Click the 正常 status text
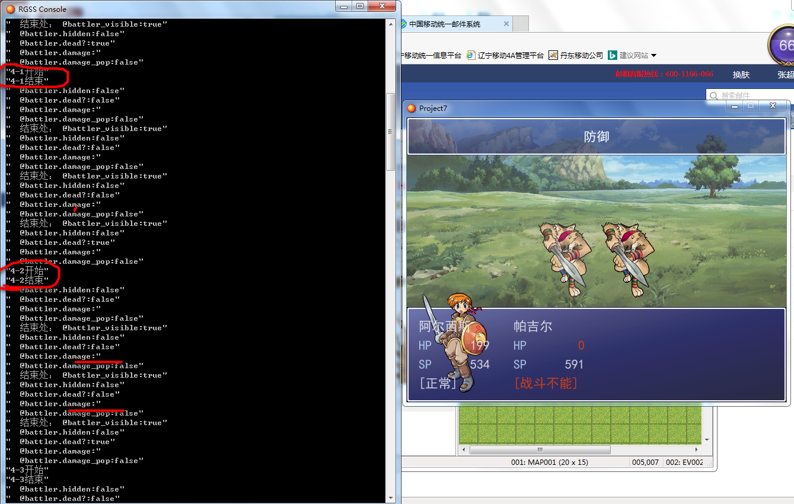Screen dimensions: 794x504 click(x=438, y=383)
